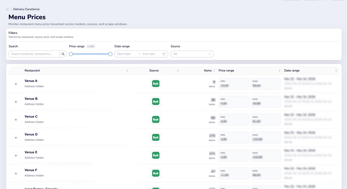Click the MAX price box for Venue D
Screen dimensions: 347x189
pyautogui.click(x=266, y=137)
